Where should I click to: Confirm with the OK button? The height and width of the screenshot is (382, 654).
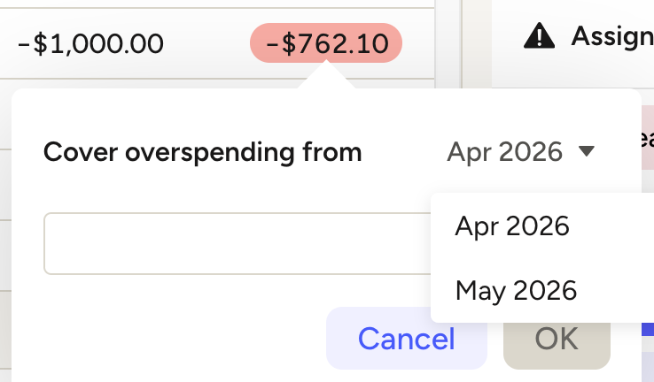(x=557, y=338)
